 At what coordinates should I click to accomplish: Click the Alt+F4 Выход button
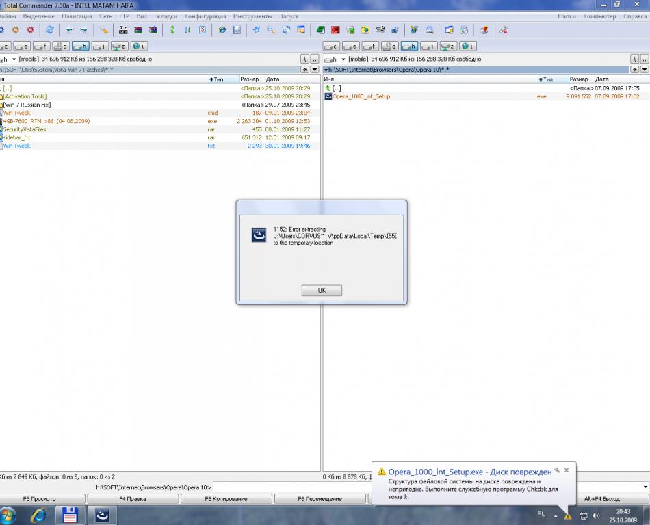[602, 499]
